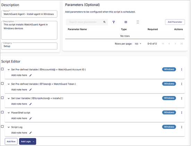This screenshot has width=191, height=146.
Task: Click 'Add note here' under Script Log
Action: [19, 133]
